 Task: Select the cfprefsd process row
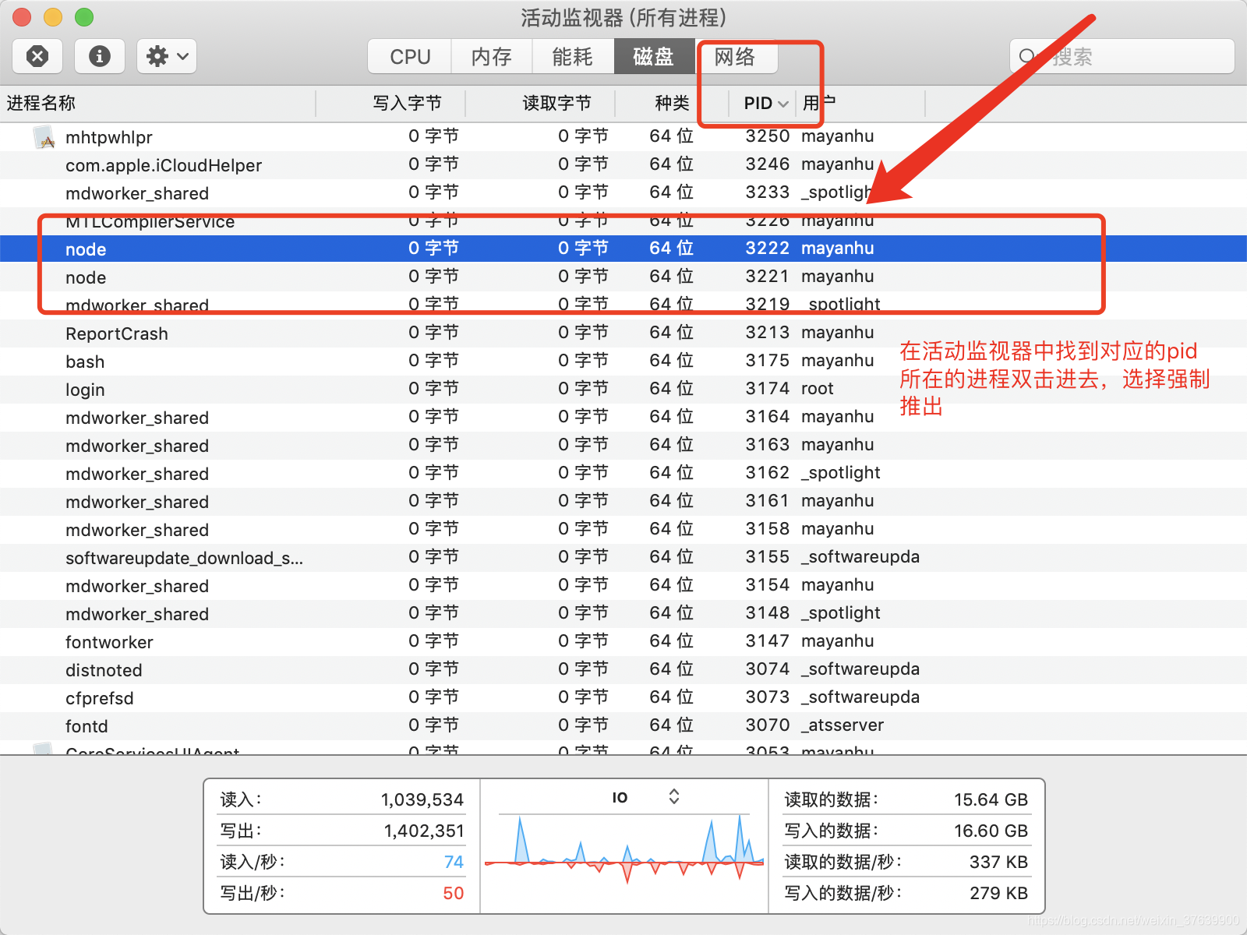(623, 697)
